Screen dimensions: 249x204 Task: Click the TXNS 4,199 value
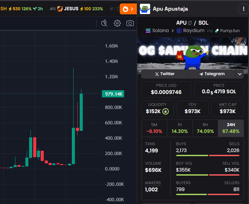click(x=152, y=151)
